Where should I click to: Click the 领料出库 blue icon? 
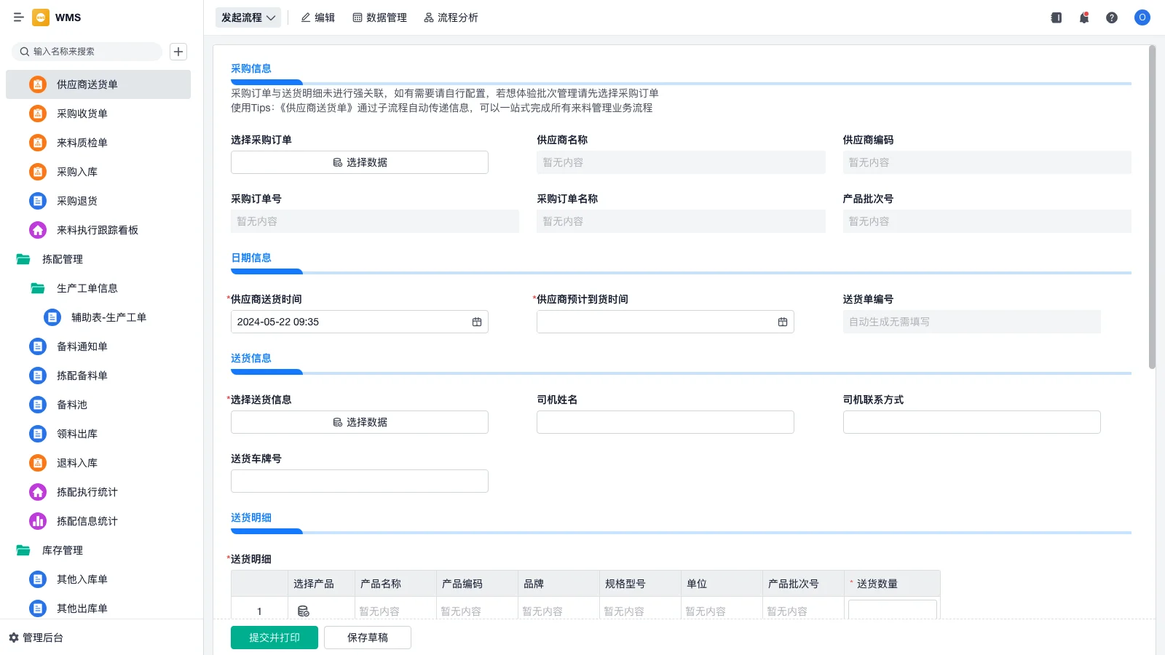pyautogui.click(x=38, y=434)
